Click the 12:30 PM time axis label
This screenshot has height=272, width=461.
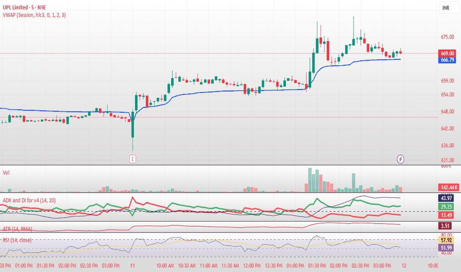274,266
